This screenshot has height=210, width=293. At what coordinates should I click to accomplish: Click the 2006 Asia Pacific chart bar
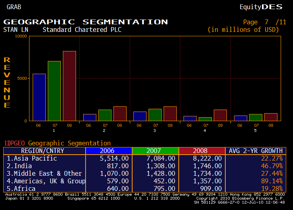tap(39, 97)
